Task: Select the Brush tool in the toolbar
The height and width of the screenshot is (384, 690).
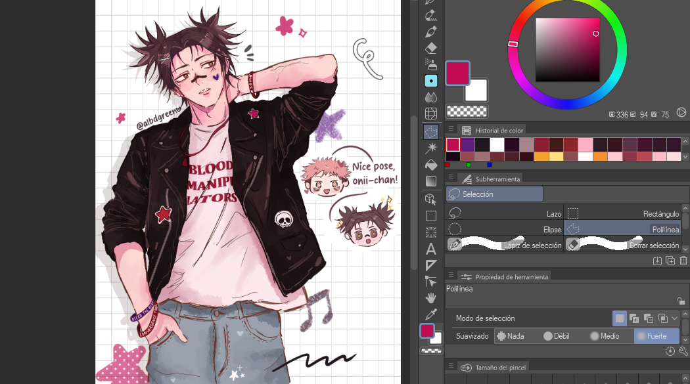Action: 431,32
